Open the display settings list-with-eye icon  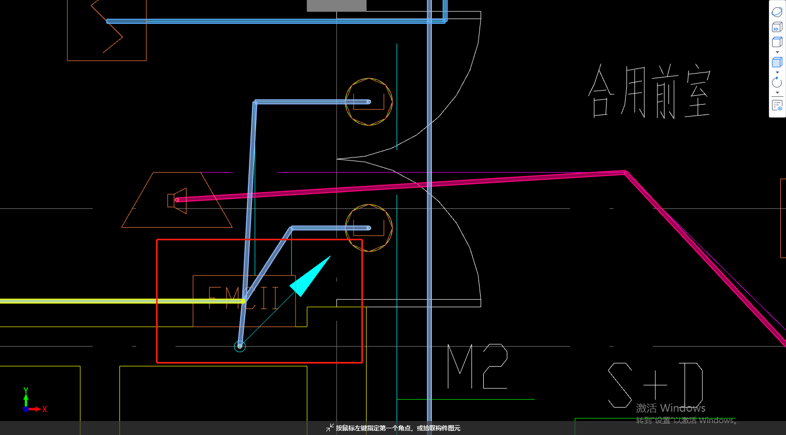tap(777, 105)
